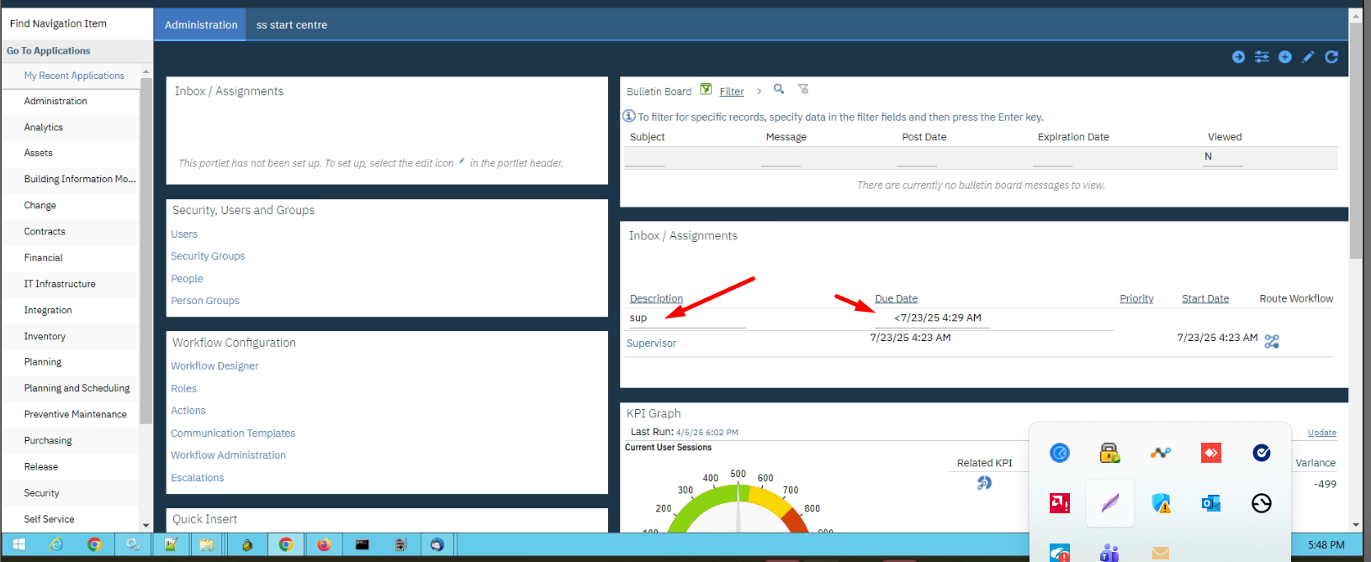Click the small pencil edit icon in the unset Inbox portlet
The width and height of the screenshot is (1371, 562).
point(462,161)
